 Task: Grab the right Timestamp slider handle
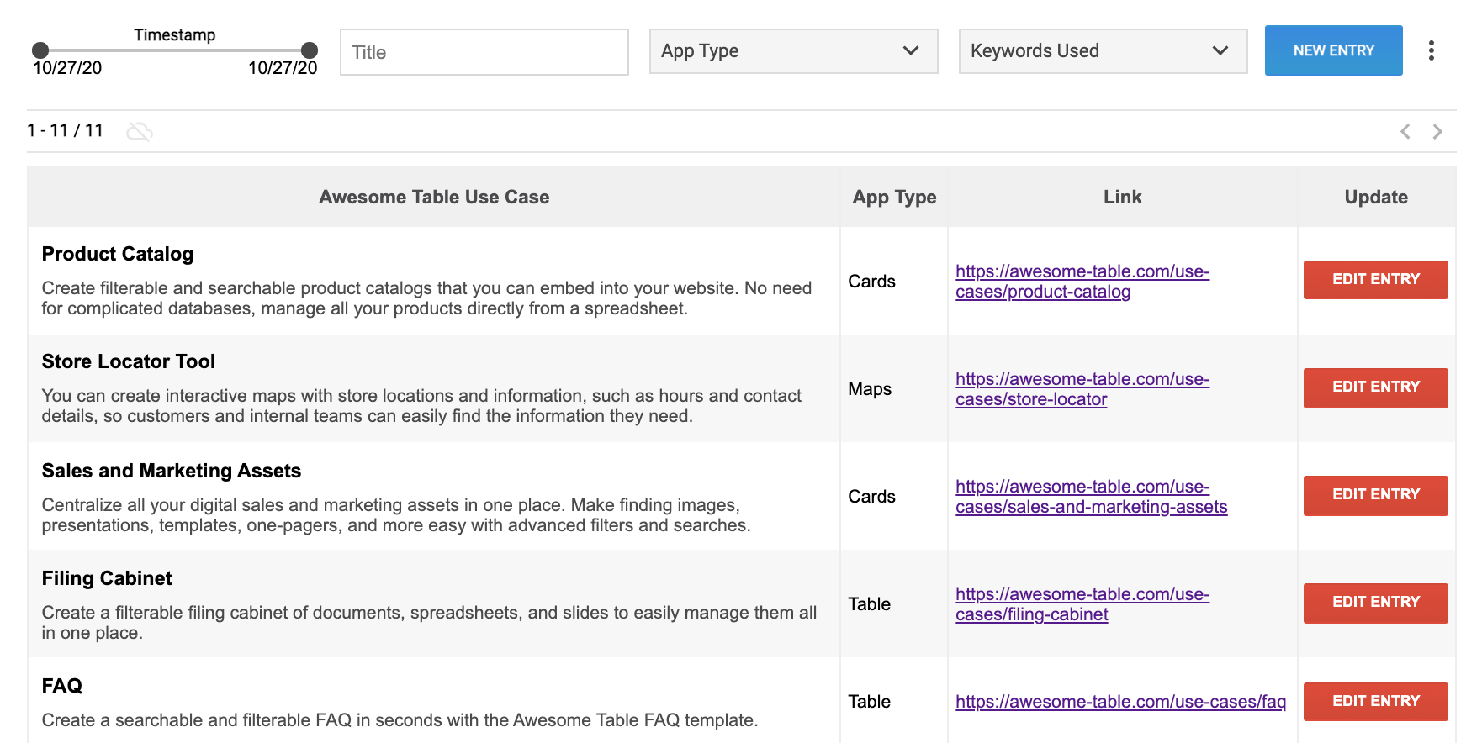(310, 50)
